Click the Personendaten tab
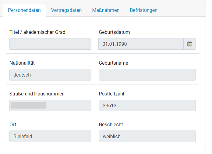 [x=24, y=10]
